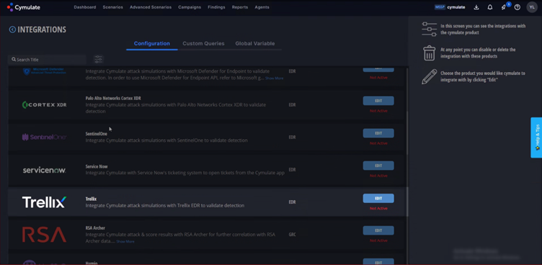Click Show More on Microsoft Defender description
Screen dimensions: 542x265
274,78
